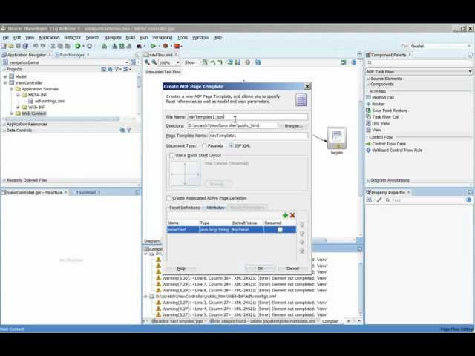Expand the Application Resources section
The image size is (475, 356).
click(x=4, y=124)
